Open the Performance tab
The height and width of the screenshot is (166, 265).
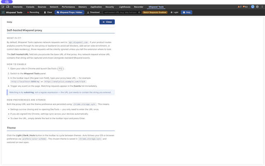[x=68, y=7]
